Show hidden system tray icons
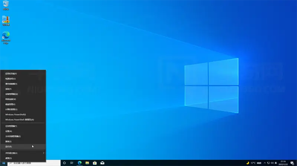The image size is (297, 166). coord(265,163)
